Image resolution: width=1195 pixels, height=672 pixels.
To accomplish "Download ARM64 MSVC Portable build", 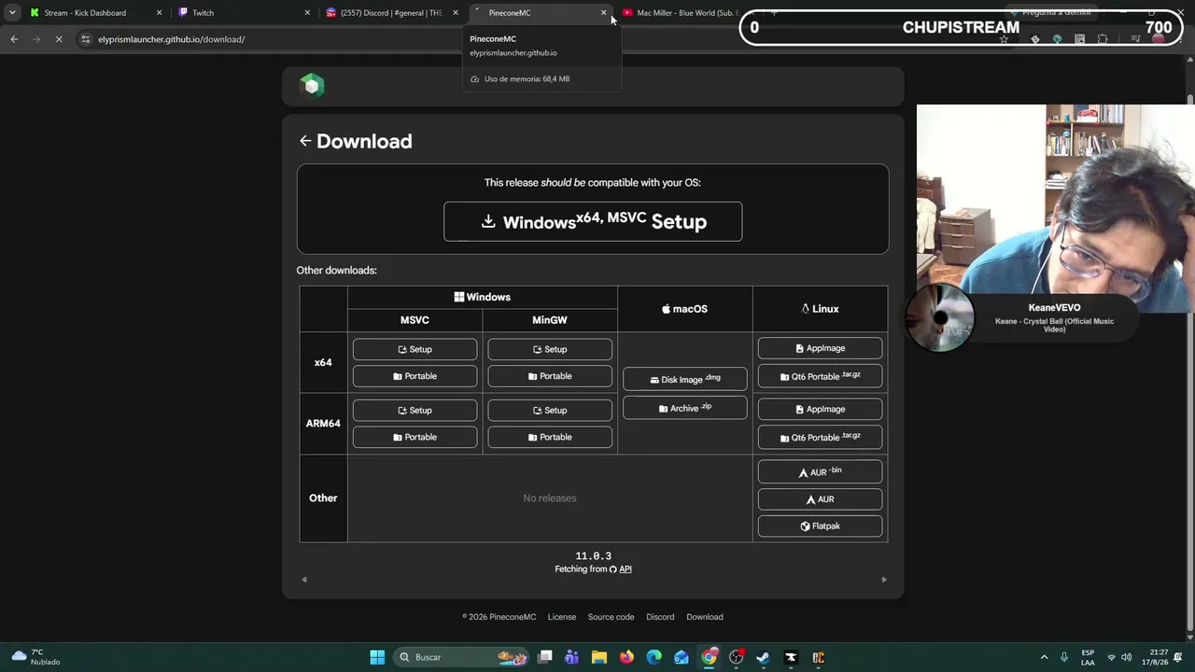I will (x=415, y=437).
